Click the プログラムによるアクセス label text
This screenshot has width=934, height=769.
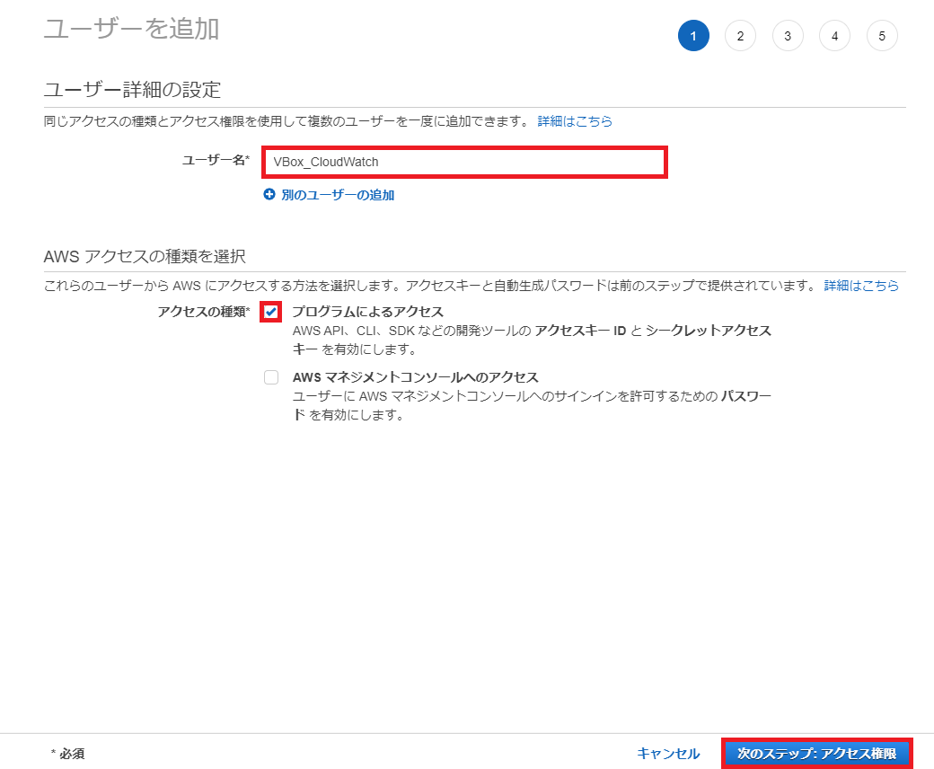368,312
